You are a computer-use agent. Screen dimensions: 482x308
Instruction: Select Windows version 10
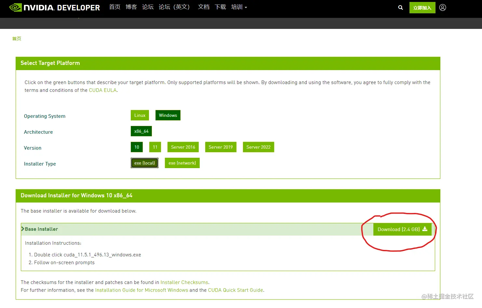[137, 147]
